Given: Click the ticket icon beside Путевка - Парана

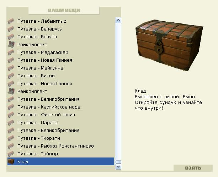Looking at the screenshot, I should [x=11, y=122].
